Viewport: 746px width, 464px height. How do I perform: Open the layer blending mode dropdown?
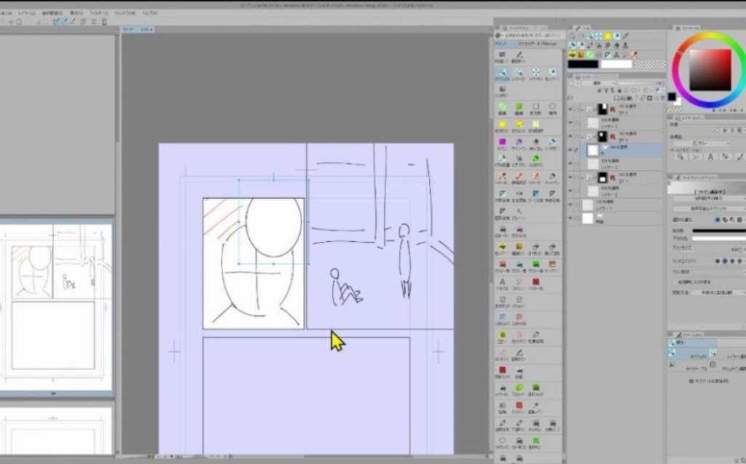pos(599,83)
